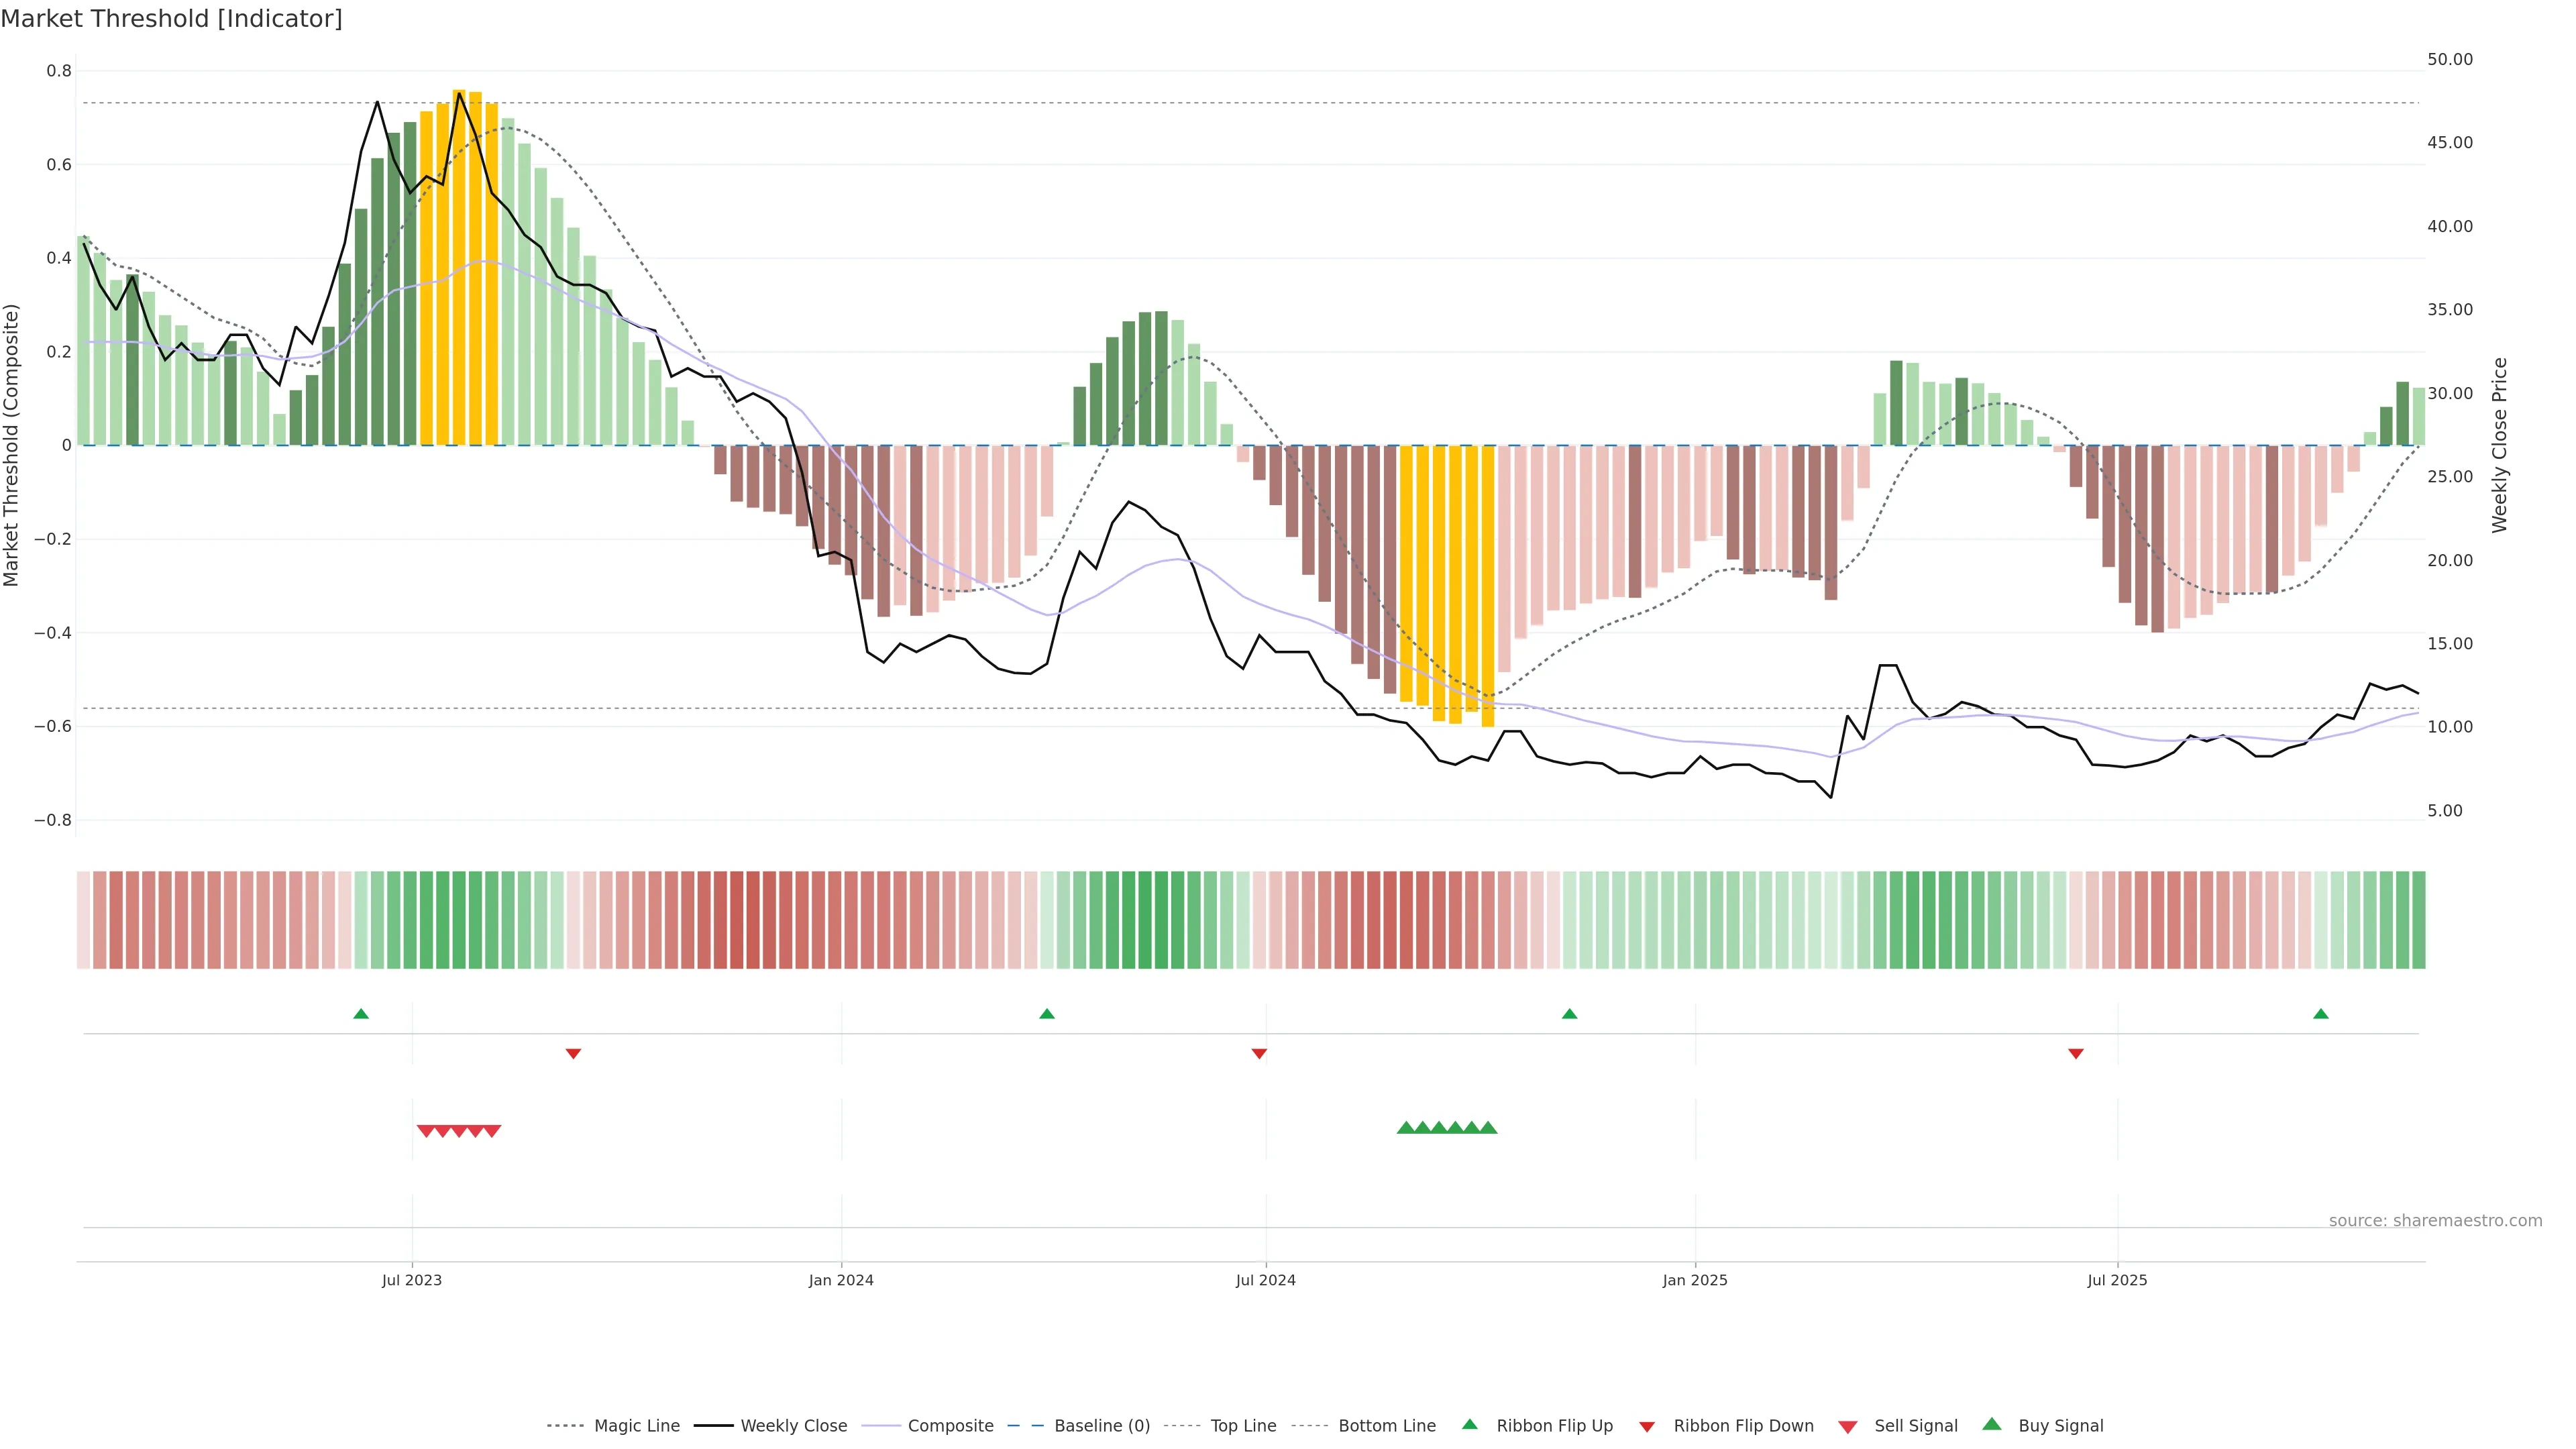Image resolution: width=2576 pixels, height=1449 pixels.
Task: Click the last green flip-up marker on right
Action: click(2321, 1014)
